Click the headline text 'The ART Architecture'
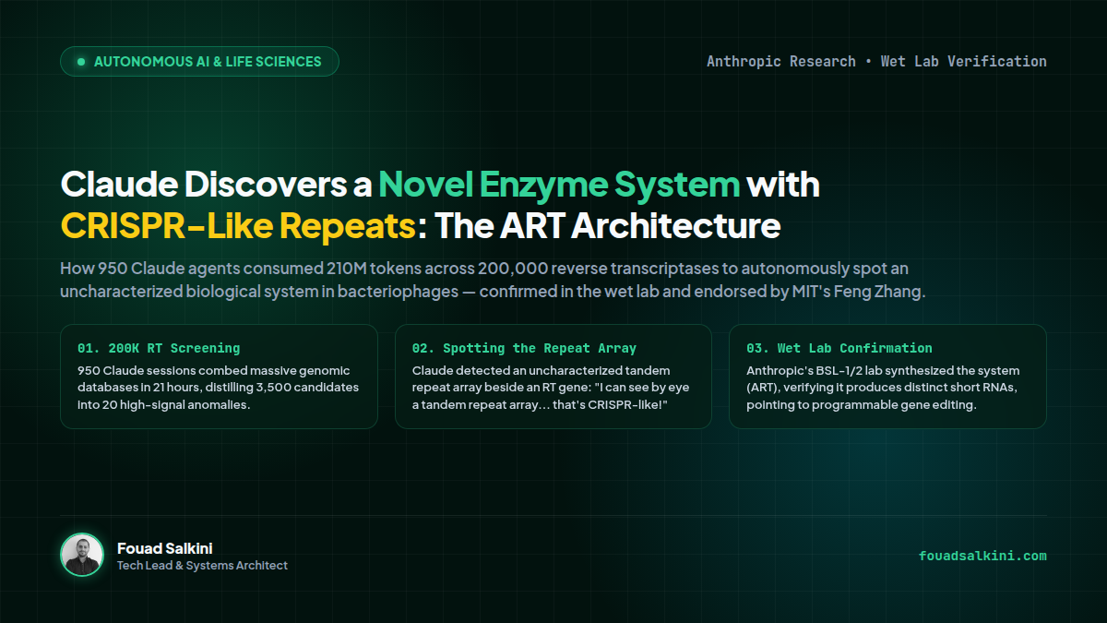The image size is (1107, 623). 607,225
